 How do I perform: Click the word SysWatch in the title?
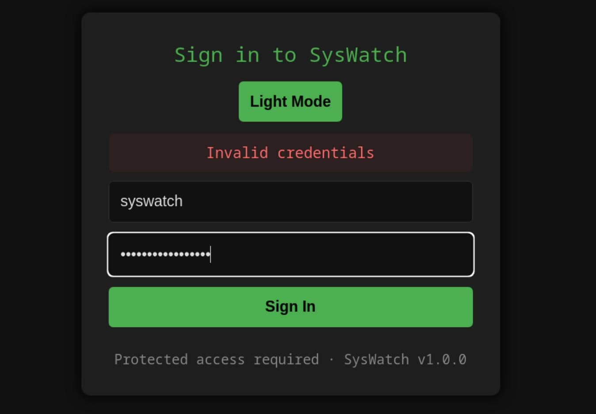(x=358, y=55)
